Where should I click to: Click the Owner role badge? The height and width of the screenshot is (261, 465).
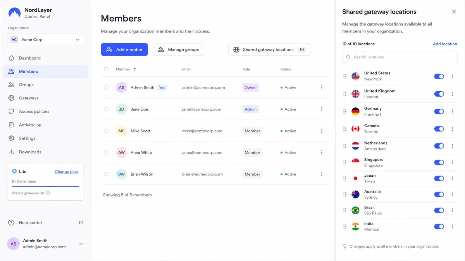coord(250,88)
